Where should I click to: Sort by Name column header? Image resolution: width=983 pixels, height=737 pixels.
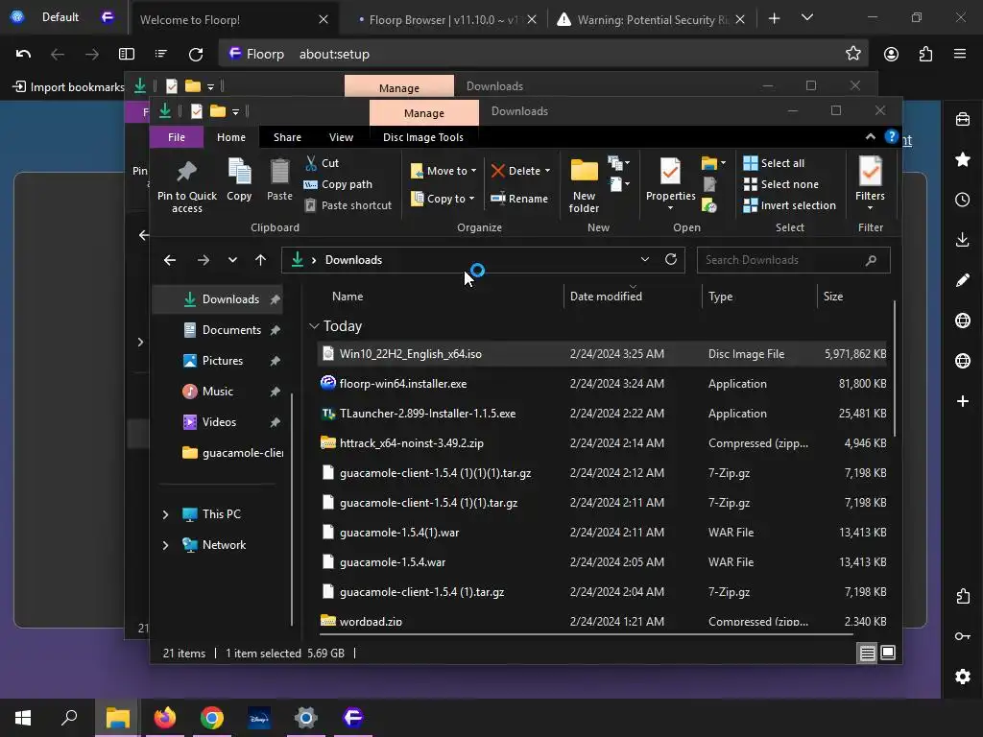coord(437,297)
